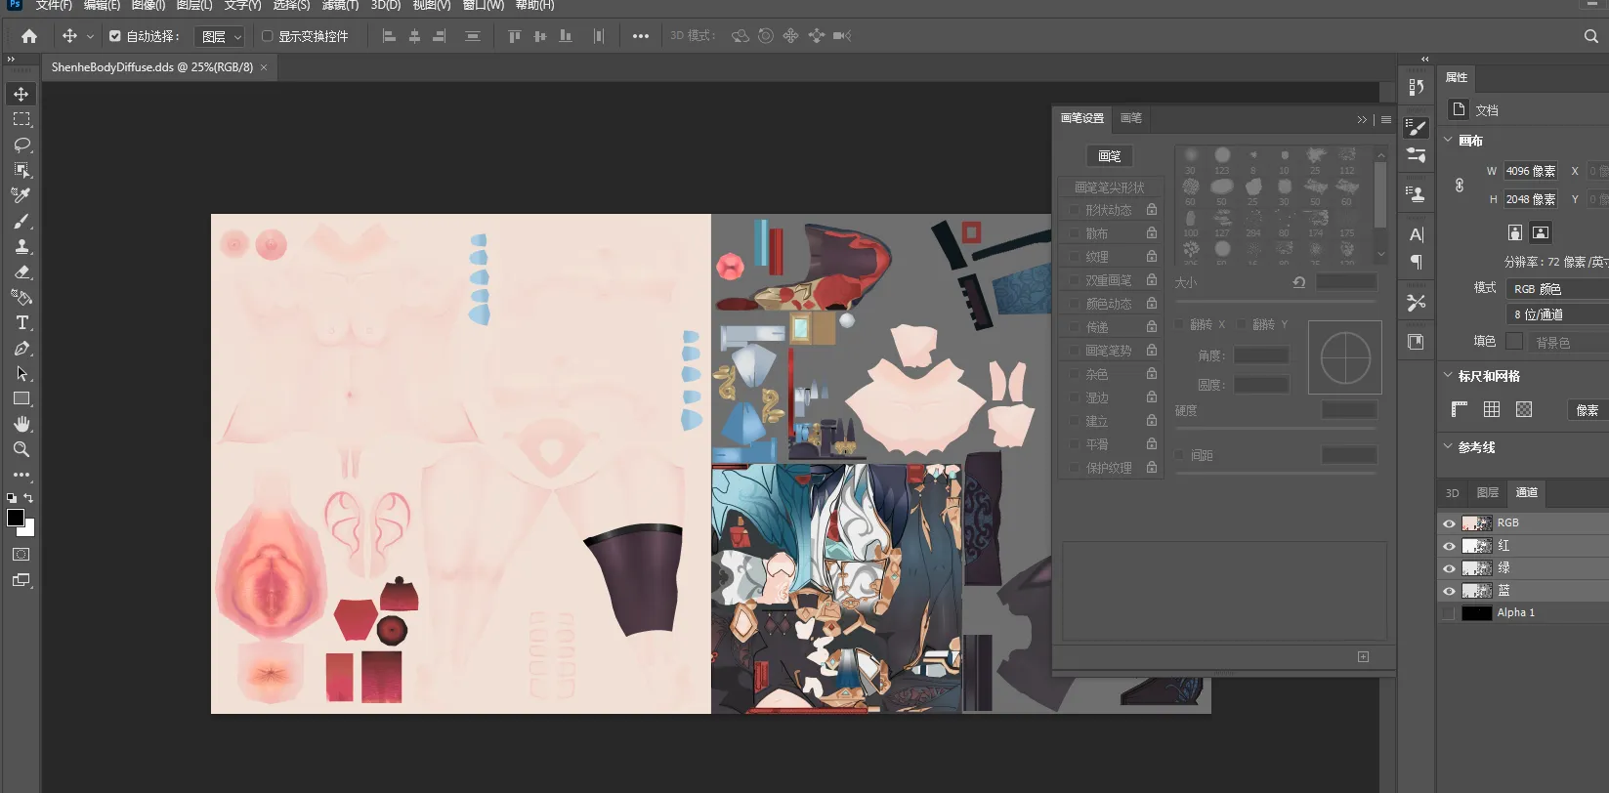This screenshot has height=793, width=1609.
Task: Click the background color swatch
Action: 28,530
